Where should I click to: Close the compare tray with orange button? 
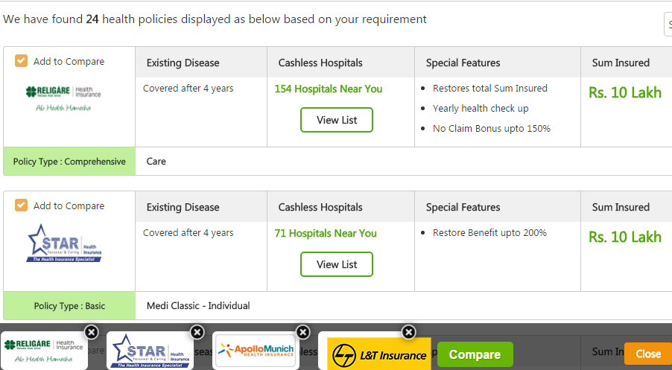point(648,354)
